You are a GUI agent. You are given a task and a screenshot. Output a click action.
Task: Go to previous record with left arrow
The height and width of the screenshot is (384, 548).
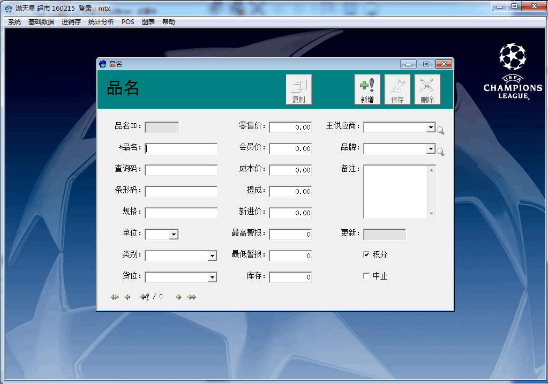click(127, 297)
